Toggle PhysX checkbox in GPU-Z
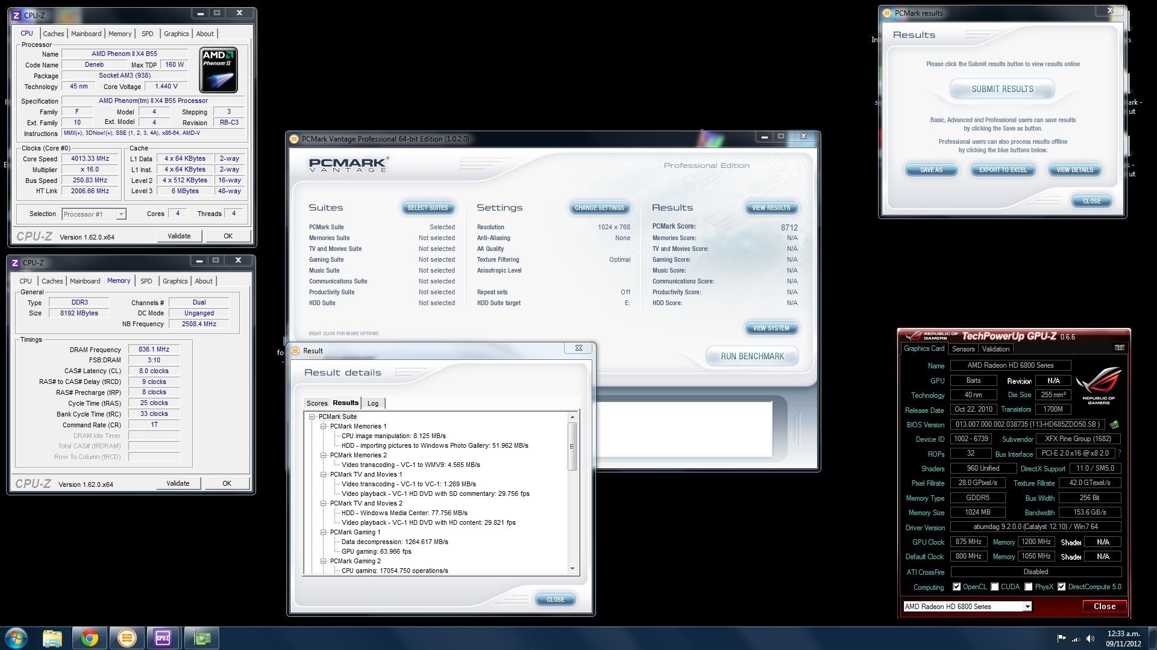 1029,587
